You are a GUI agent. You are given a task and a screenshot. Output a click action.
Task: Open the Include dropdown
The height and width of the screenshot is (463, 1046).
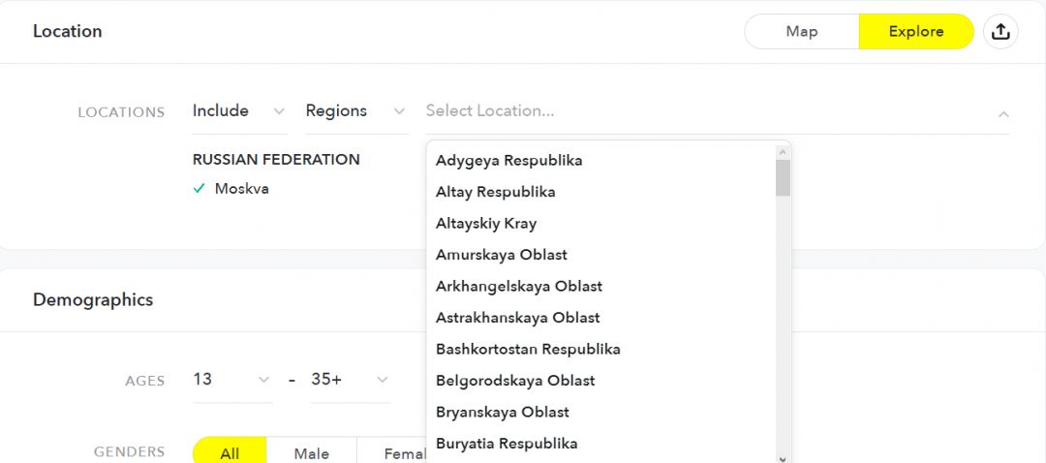tap(239, 111)
